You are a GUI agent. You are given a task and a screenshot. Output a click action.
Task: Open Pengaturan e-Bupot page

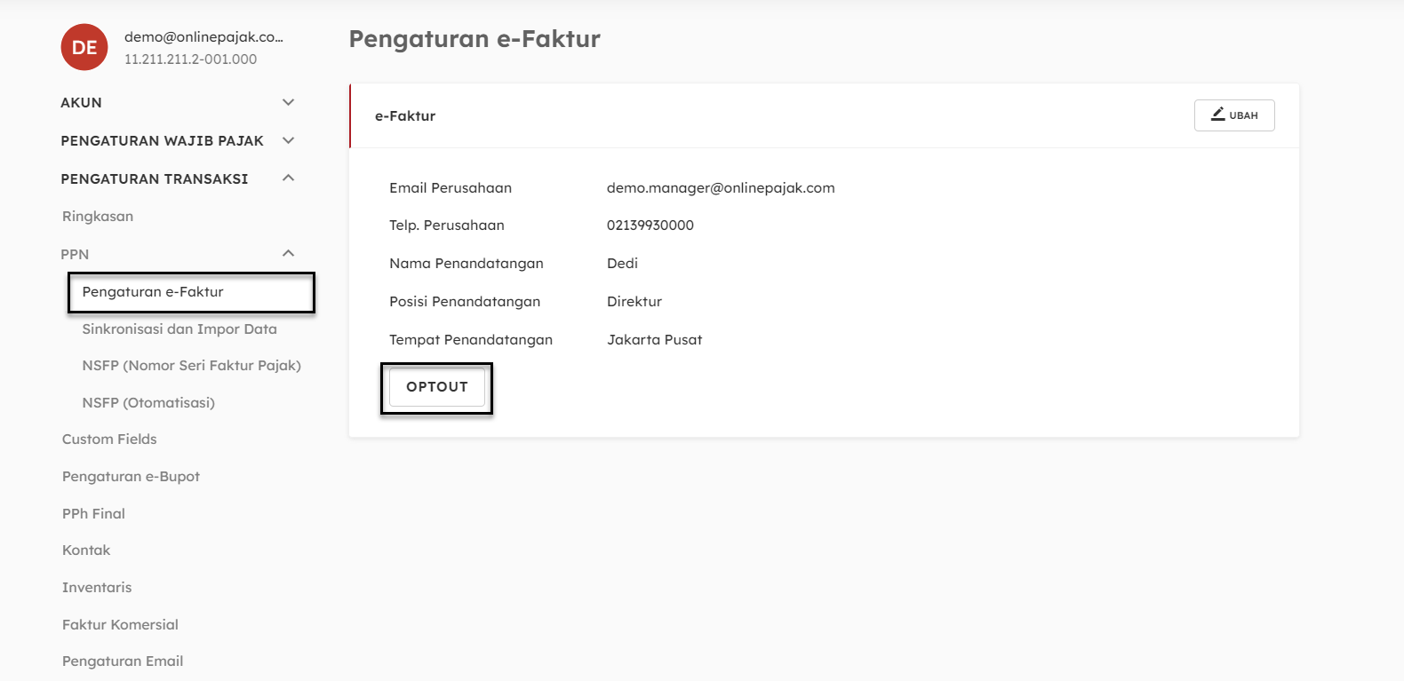131,477
